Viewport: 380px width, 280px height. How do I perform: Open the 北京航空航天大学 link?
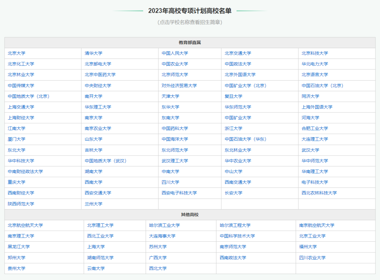pos(25,225)
